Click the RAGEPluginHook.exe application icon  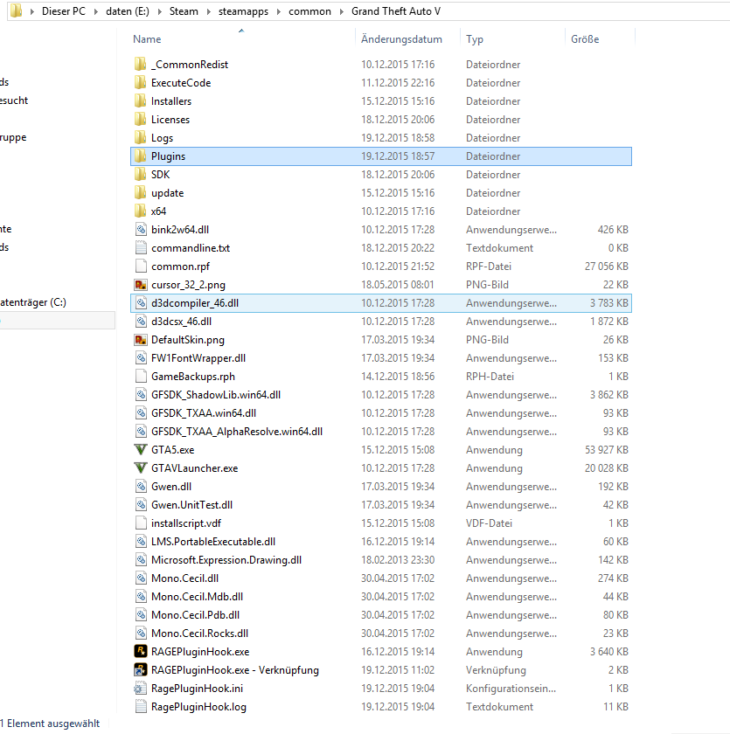(141, 651)
